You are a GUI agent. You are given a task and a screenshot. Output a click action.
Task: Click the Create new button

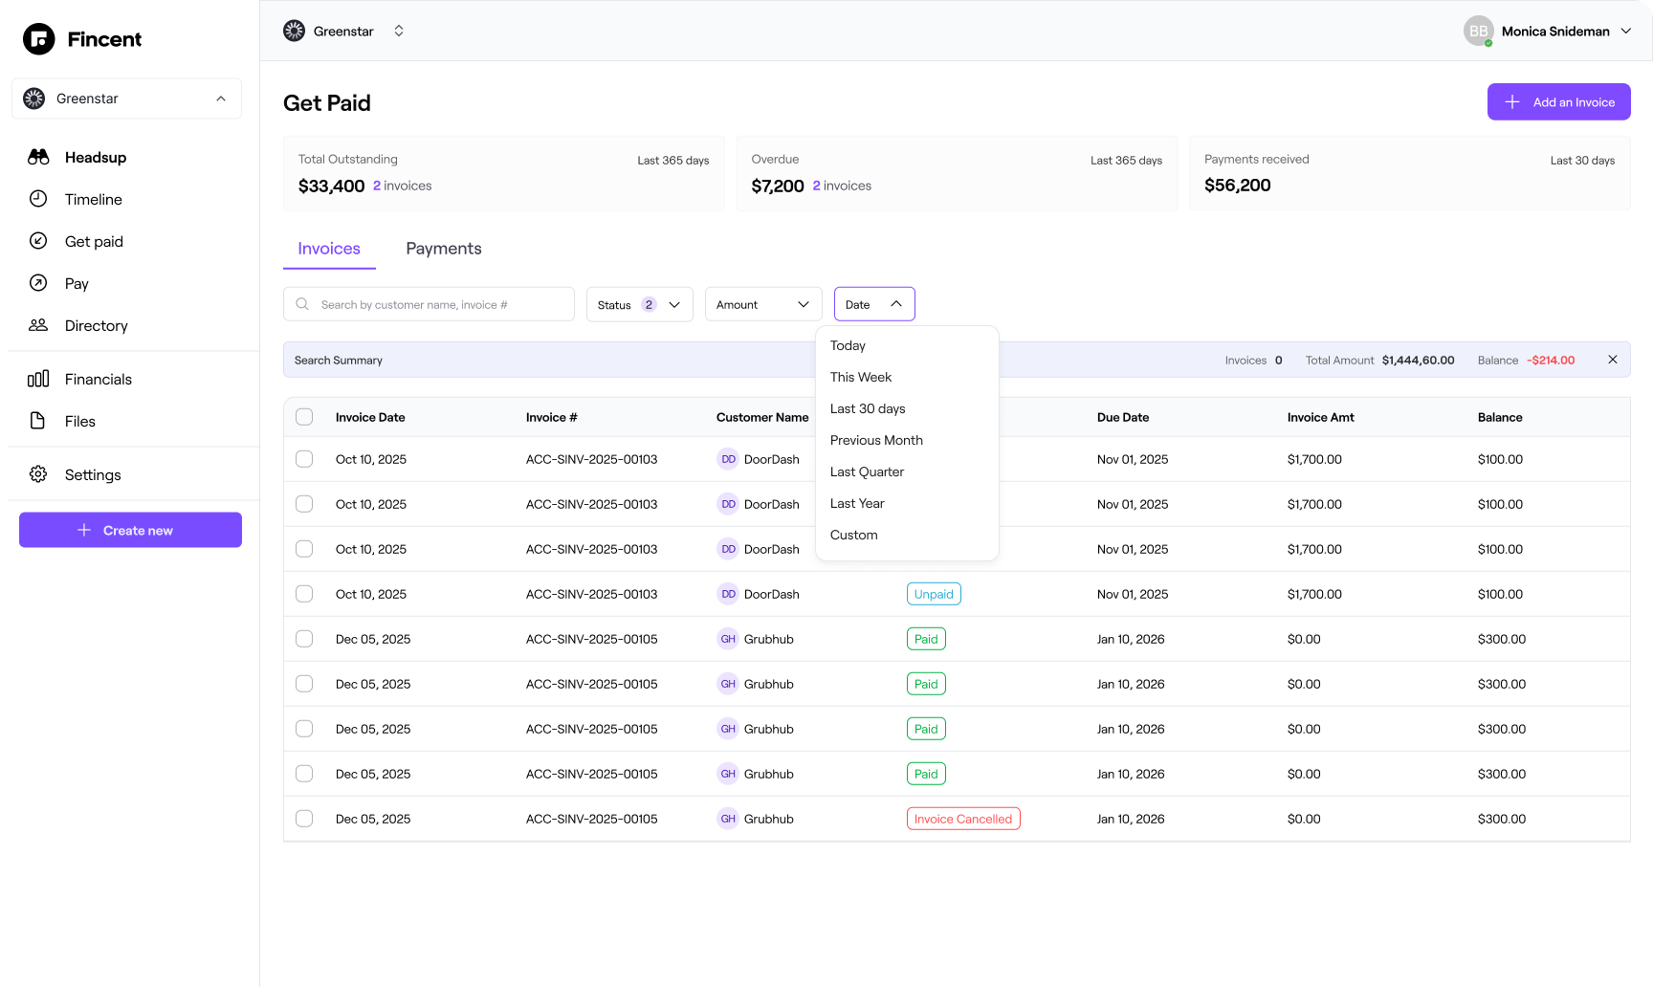click(130, 530)
